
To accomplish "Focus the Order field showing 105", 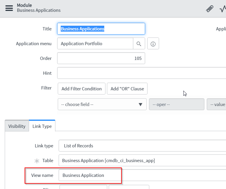I will click(x=101, y=58).
